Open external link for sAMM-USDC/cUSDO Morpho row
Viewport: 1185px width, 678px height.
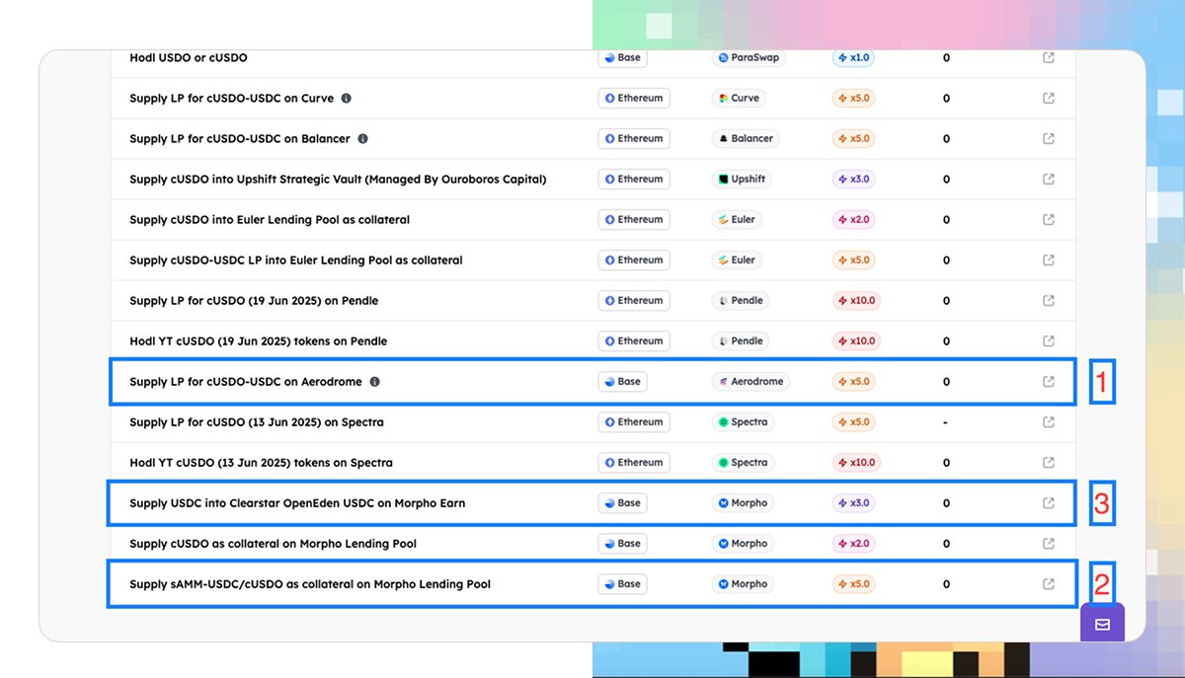[x=1049, y=583]
